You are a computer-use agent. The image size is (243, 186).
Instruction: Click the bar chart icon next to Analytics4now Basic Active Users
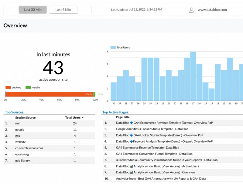coord(131,166)
